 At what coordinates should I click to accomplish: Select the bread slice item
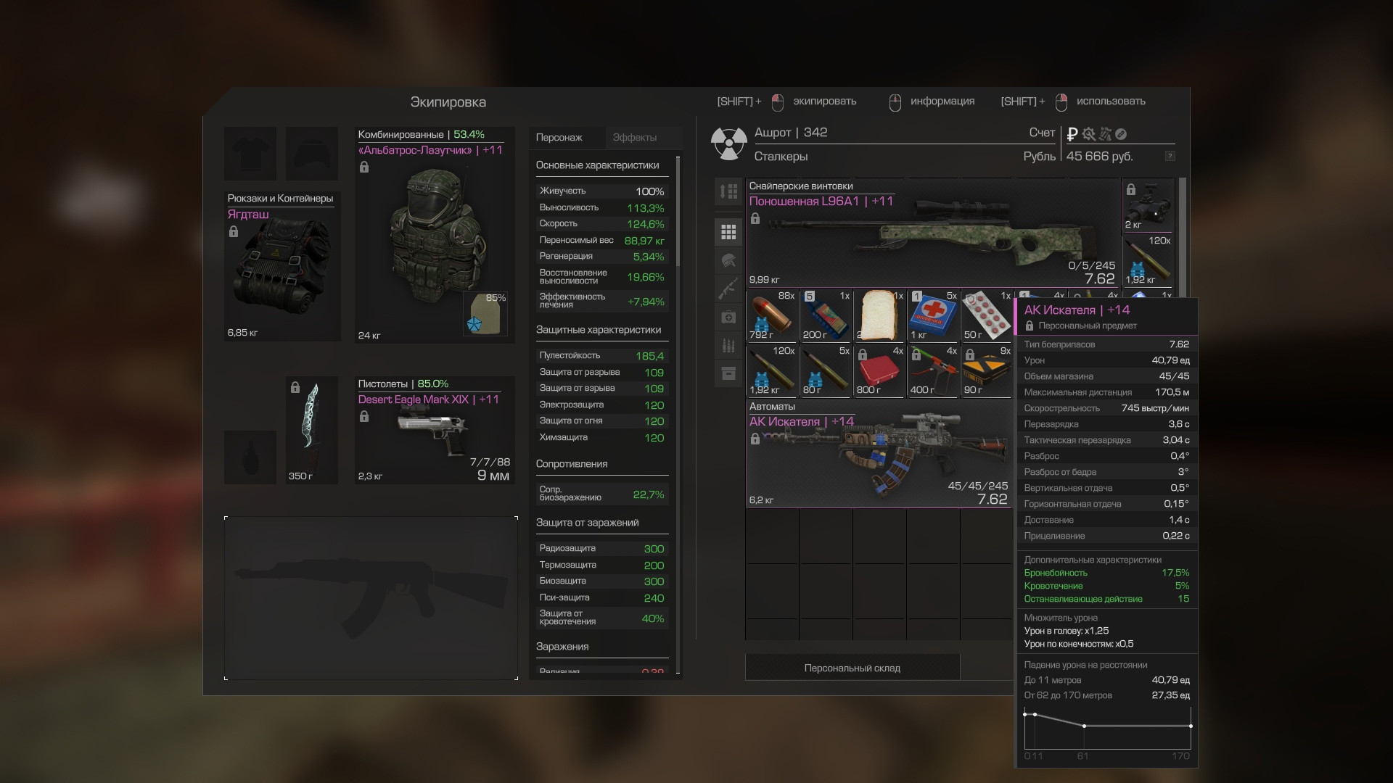(879, 315)
